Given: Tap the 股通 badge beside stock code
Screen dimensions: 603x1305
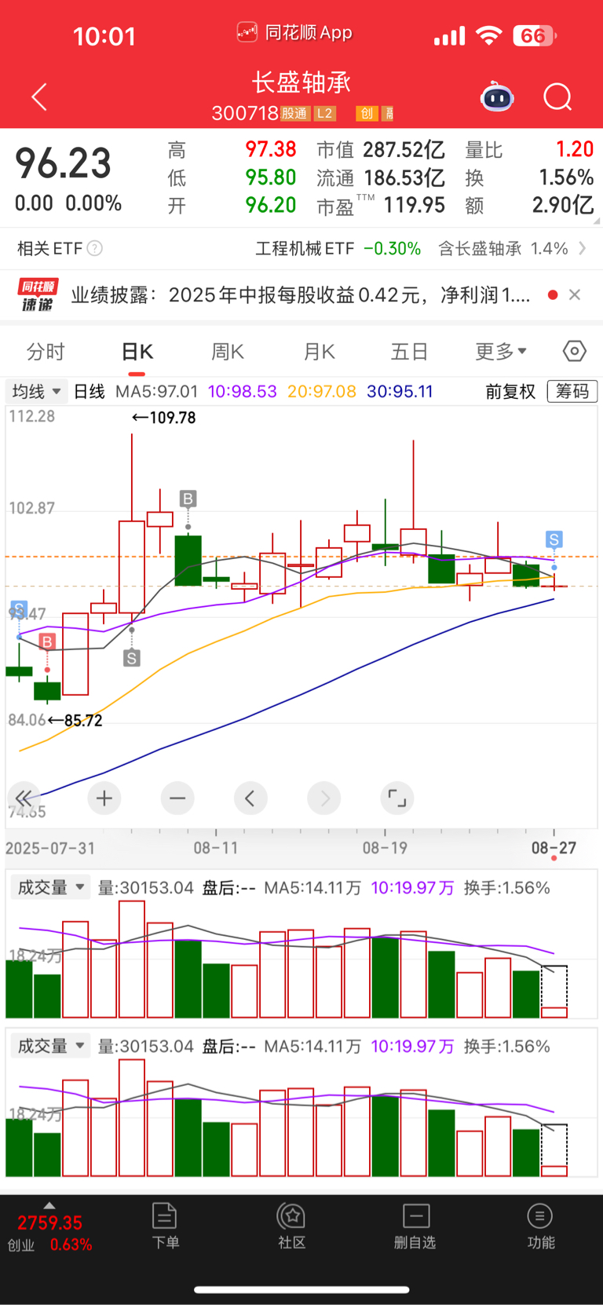Looking at the screenshot, I should [295, 114].
